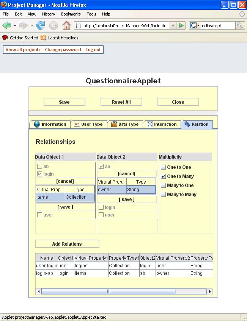Click the page icon in the address bar

click(x=78, y=26)
